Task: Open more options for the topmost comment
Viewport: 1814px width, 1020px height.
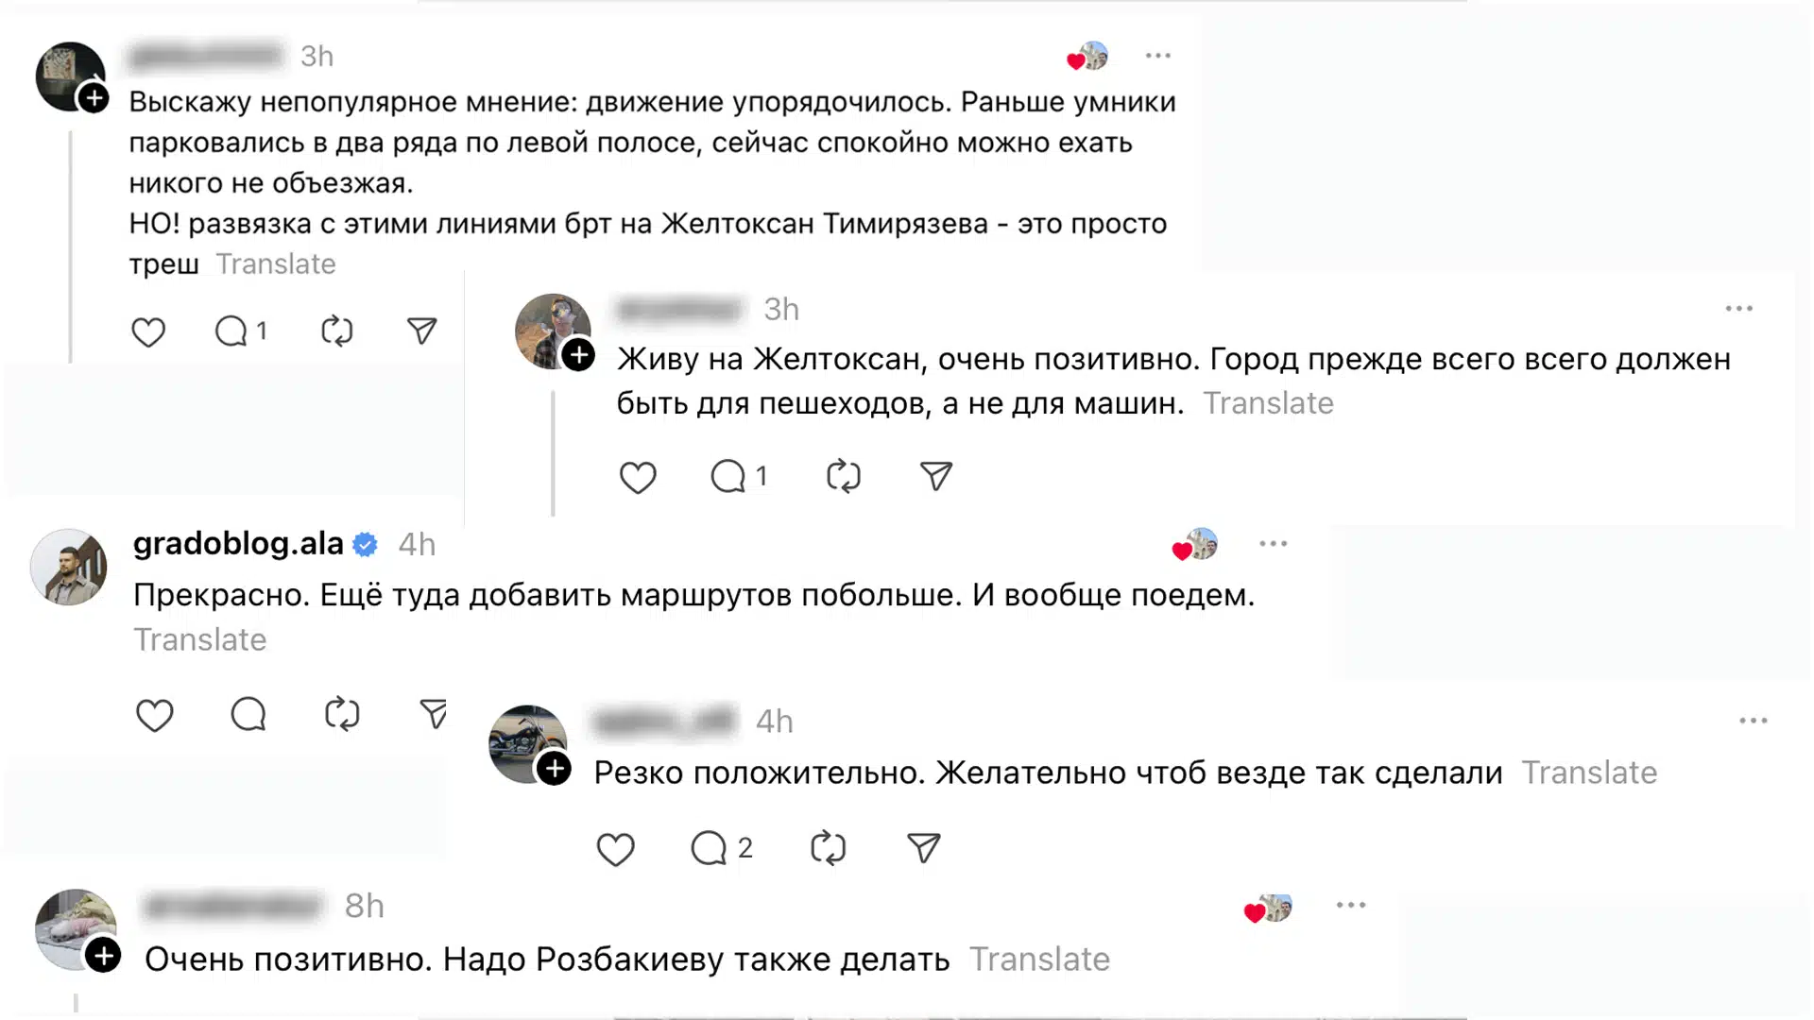Action: pos(1157,57)
